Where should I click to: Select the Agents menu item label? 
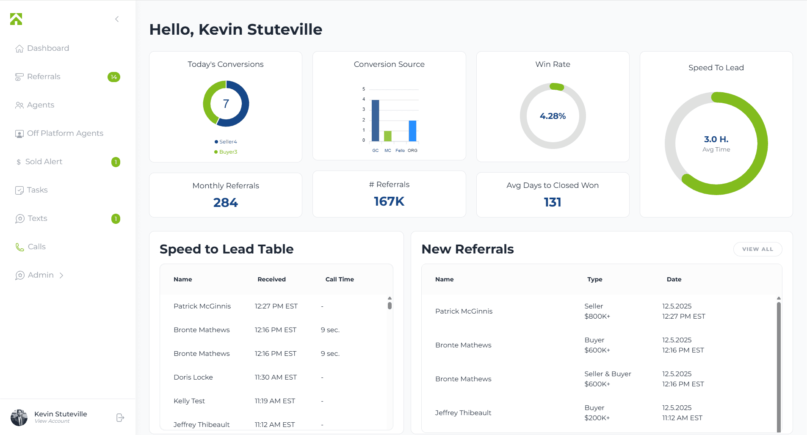(x=41, y=105)
